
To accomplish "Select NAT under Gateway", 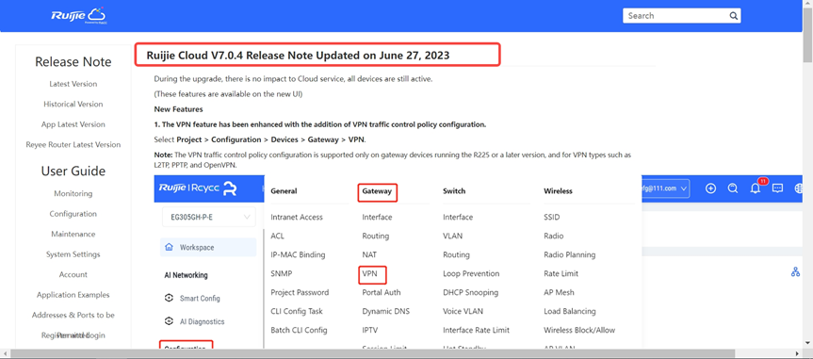I will pos(369,254).
